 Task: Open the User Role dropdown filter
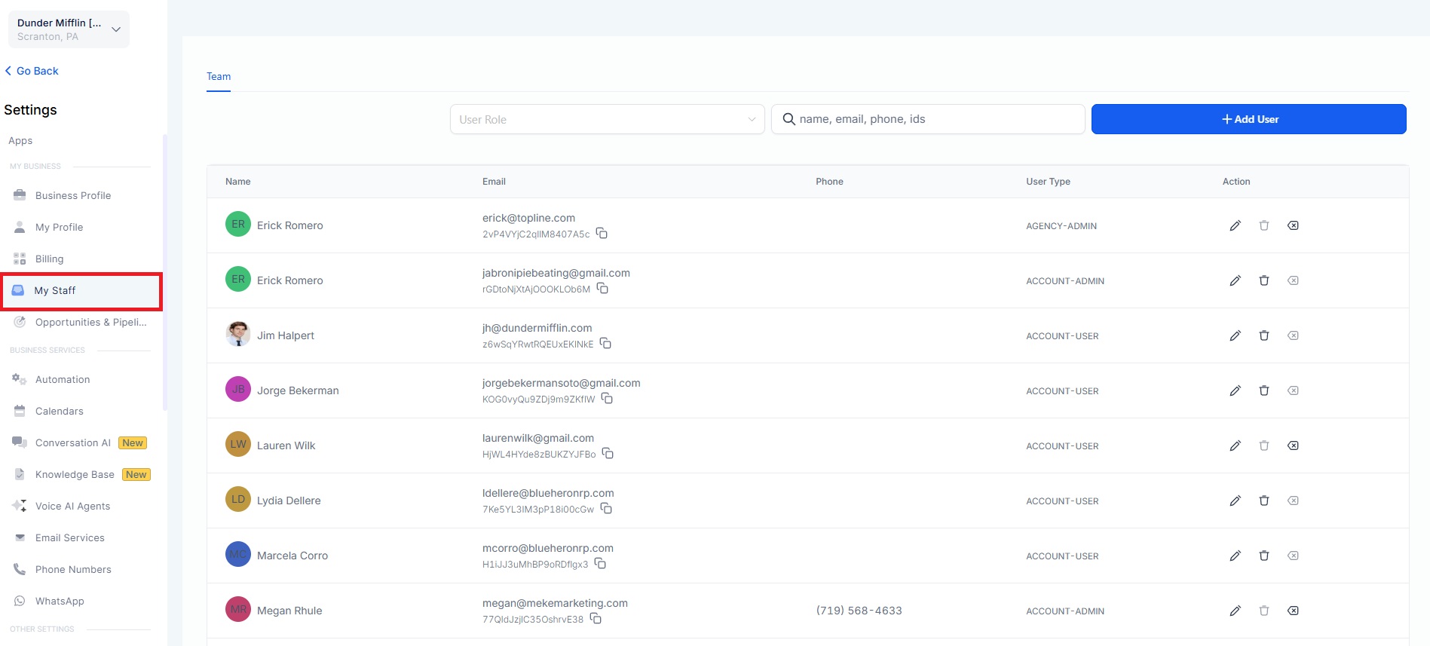coord(607,119)
